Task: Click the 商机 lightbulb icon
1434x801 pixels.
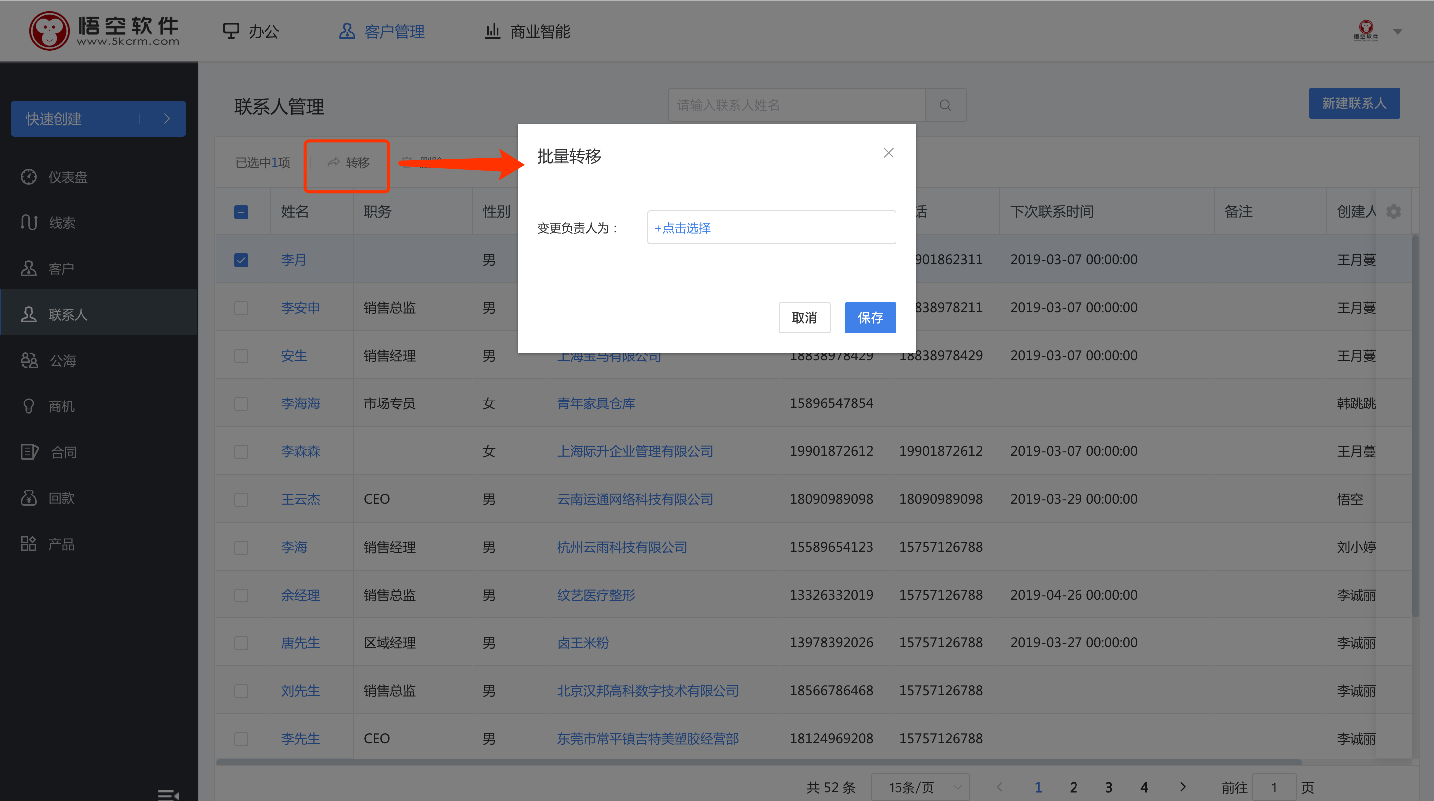Action: pos(29,406)
